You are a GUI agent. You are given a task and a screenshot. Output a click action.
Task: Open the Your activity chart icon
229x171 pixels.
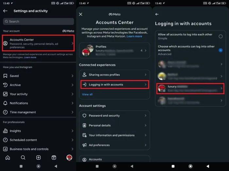(x=5, y=94)
